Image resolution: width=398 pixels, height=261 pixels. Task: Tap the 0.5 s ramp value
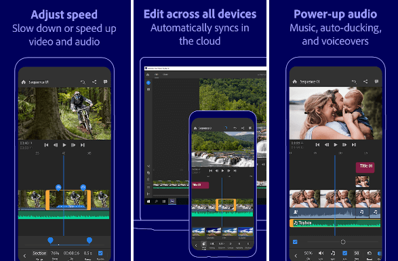click(87, 253)
